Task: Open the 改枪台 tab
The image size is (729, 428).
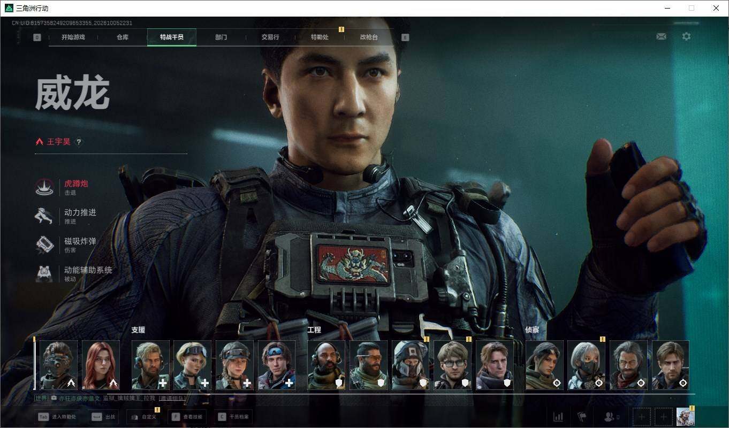Action: [x=369, y=37]
